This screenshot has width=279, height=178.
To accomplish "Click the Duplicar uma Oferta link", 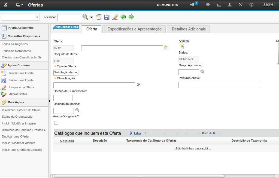I will click(15, 136).
